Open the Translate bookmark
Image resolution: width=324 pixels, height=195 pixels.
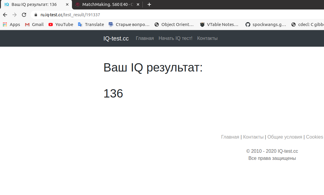[x=91, y=25]
